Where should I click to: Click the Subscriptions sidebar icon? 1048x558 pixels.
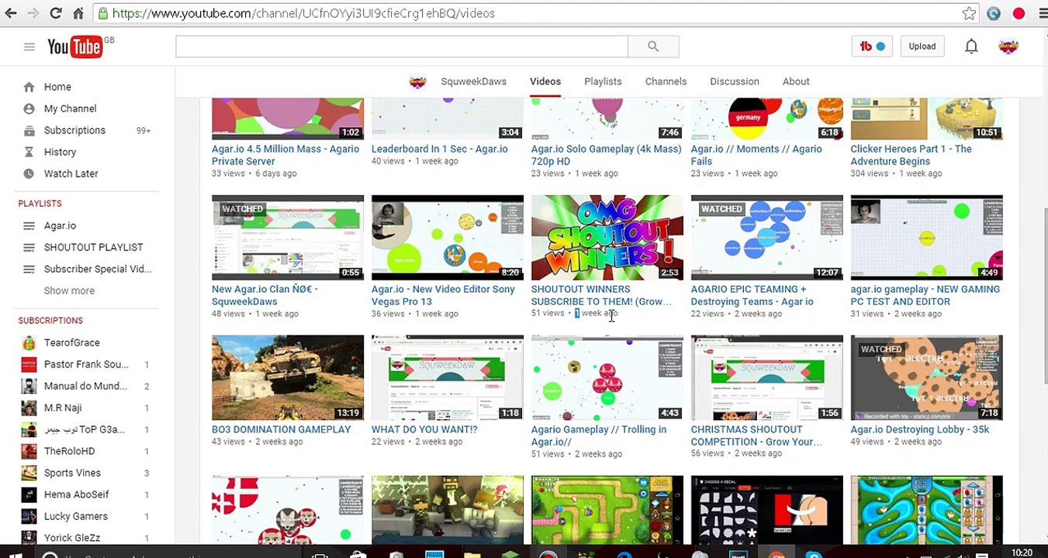[29, 130]
